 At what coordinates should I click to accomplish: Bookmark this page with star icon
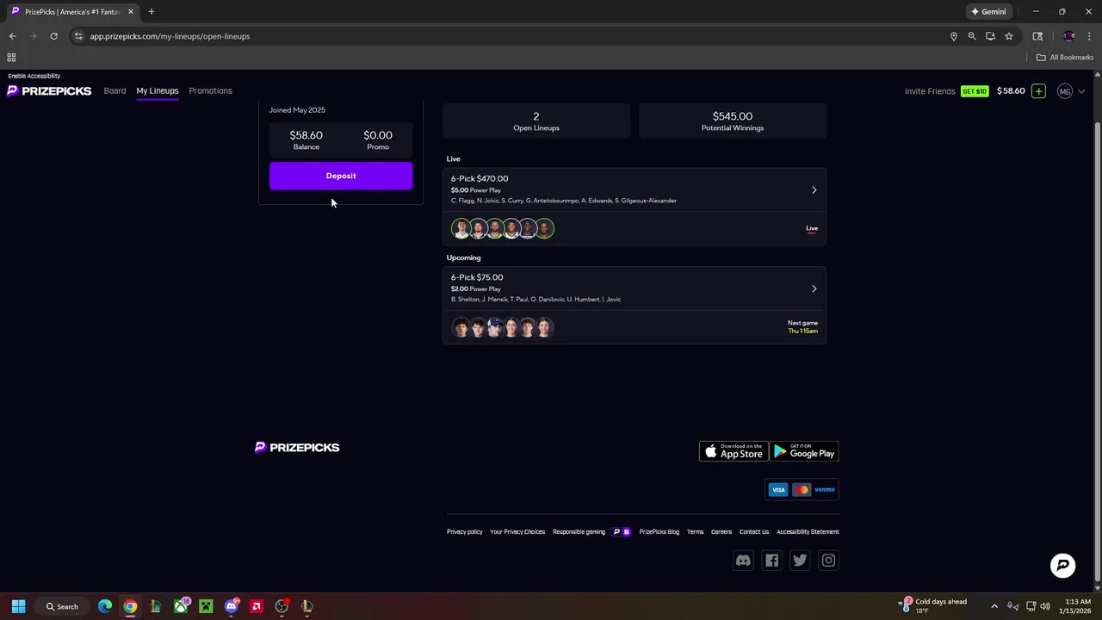(1009, 36)
